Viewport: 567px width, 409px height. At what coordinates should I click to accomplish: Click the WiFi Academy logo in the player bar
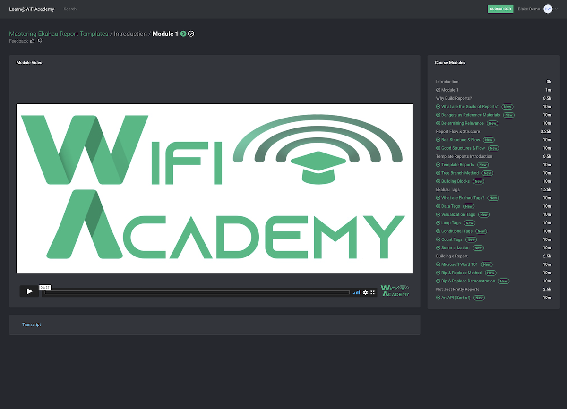(395, 291)
